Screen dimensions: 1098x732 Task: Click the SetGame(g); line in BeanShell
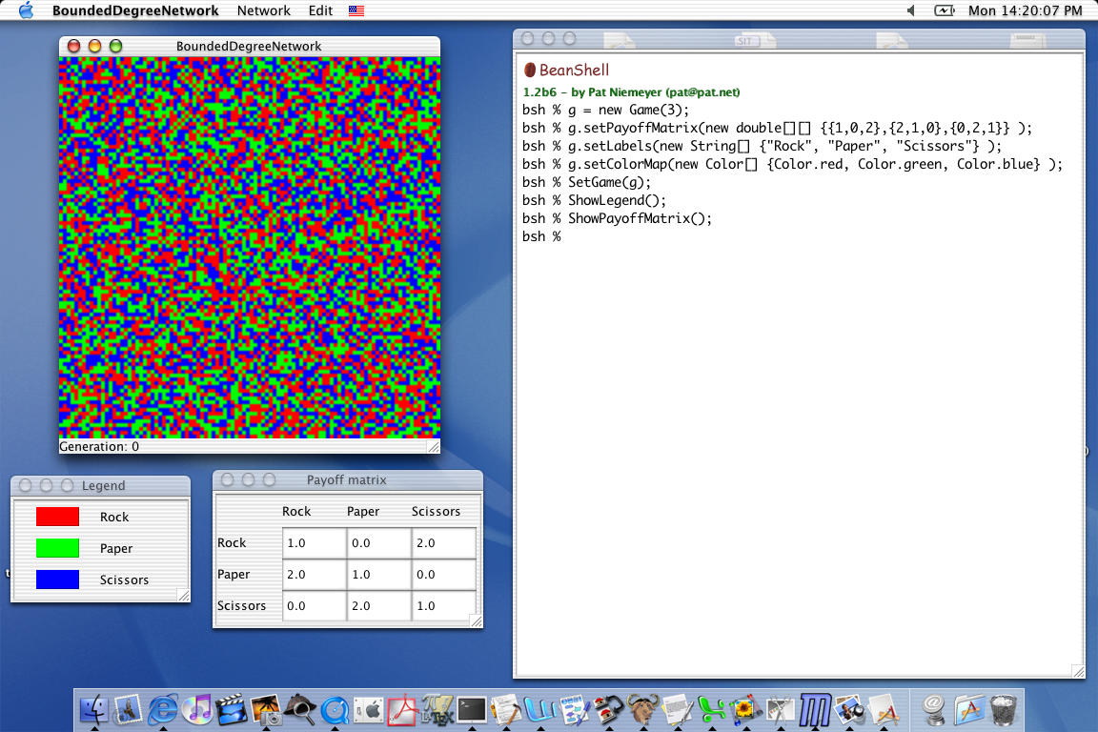coord(587,182)
